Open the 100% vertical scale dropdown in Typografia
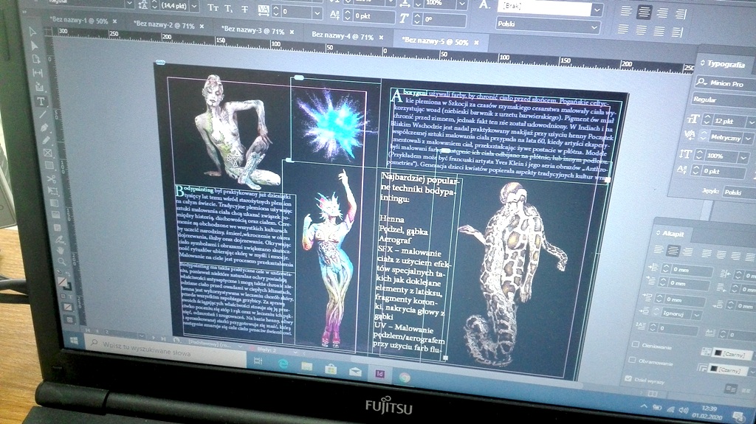 (744, 157)
